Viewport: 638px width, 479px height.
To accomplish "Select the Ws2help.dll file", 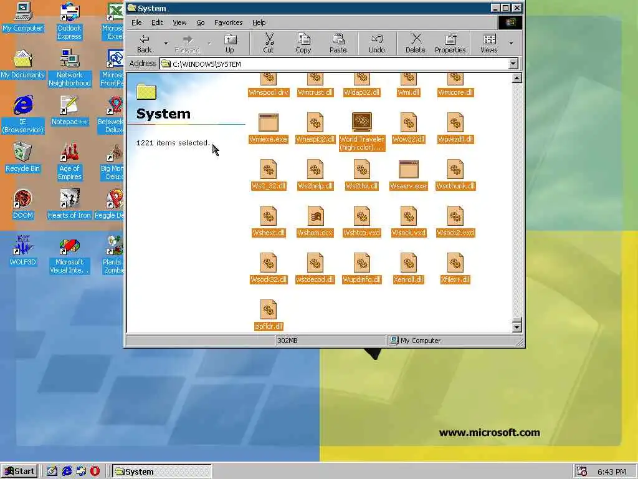I will click(x=315, y=175).
